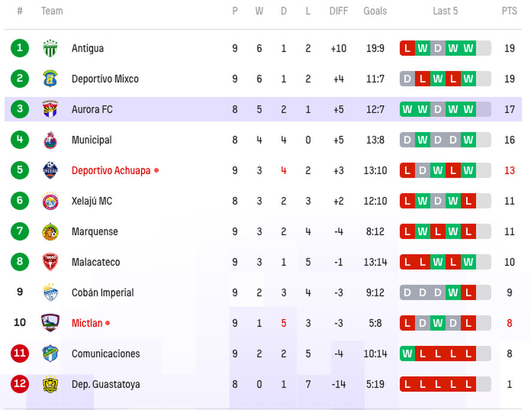531x410 pixels.
Task: Click the Municipal team badge
Action: [x=50, y=140]
